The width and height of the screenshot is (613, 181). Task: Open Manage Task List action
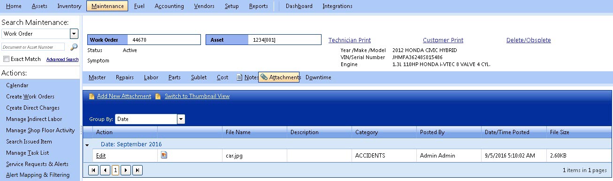[x=27, y=153]
